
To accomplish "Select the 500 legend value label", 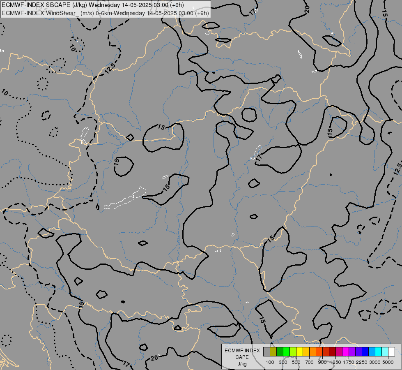I will click(x=296, y=362).
